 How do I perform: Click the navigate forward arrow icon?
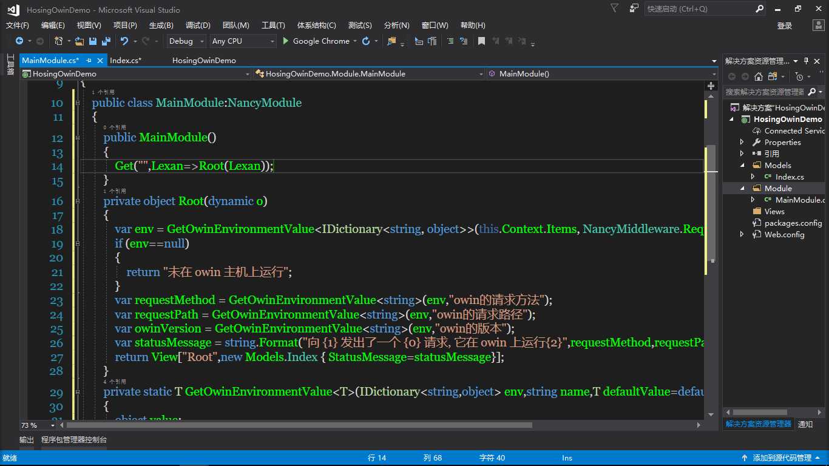40,41
